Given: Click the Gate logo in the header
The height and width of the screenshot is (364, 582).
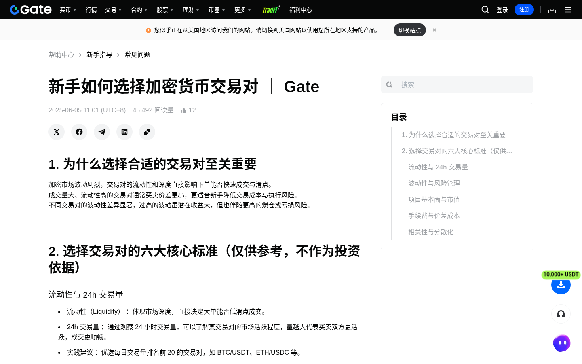Looking at the screenshot, I should coord(31,10).
